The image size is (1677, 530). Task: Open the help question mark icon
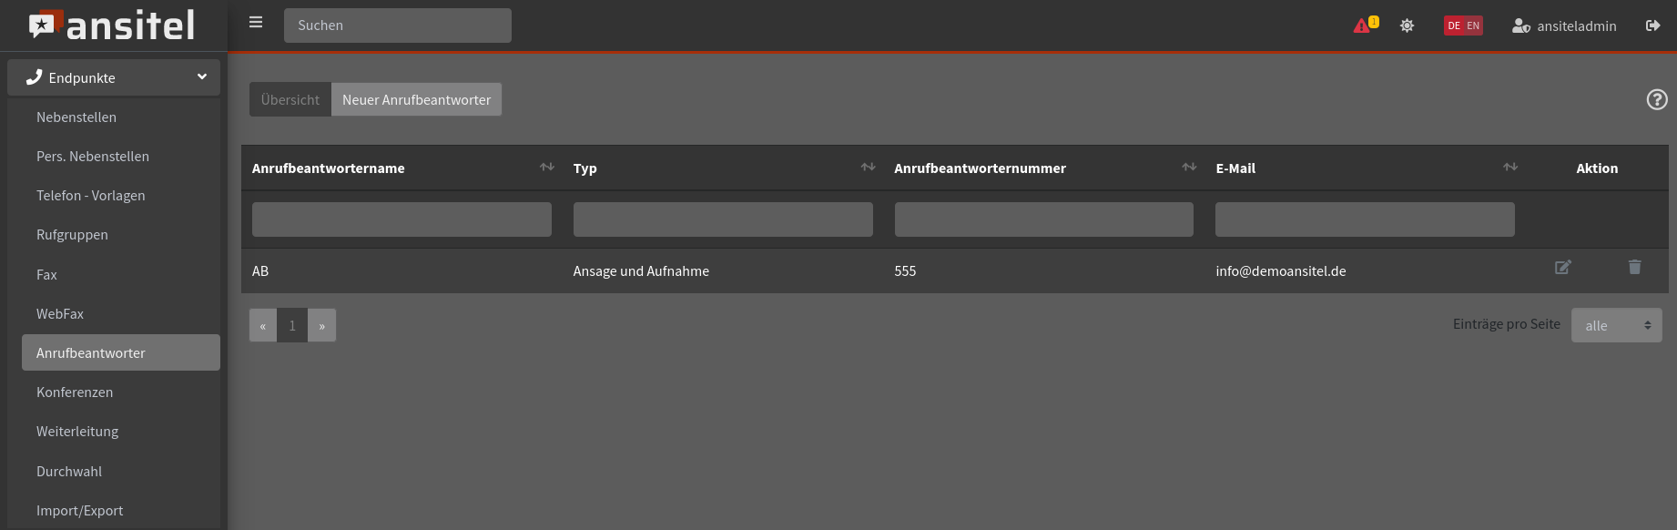[x=1656, y=99]
